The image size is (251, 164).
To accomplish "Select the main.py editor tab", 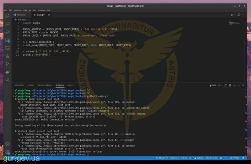I will (x=40, y=15).
